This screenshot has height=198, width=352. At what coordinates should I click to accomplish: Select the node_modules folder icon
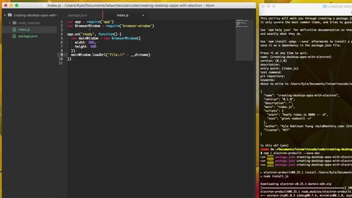(x=15, y=23)
